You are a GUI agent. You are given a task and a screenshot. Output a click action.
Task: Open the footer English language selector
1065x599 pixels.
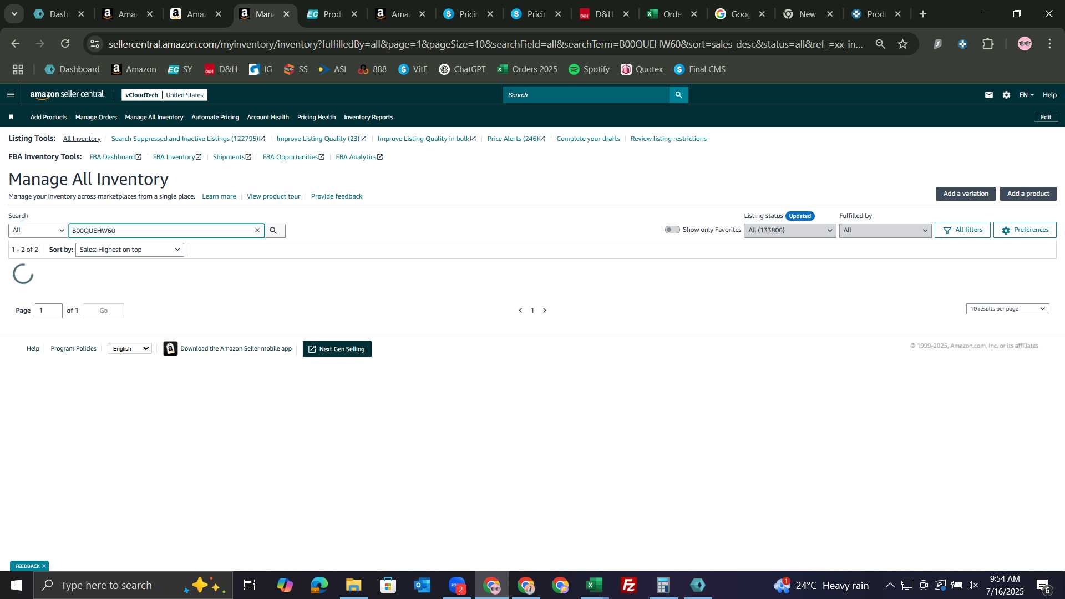(130, 348)
